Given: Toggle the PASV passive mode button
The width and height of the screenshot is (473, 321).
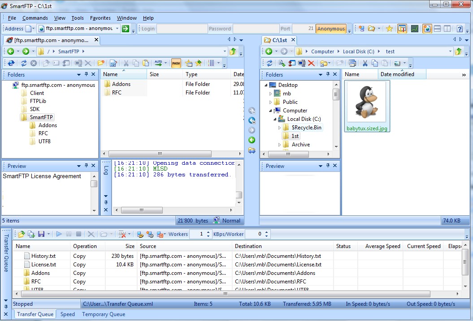Looking at the screenshot, I should tap(176, 63).
